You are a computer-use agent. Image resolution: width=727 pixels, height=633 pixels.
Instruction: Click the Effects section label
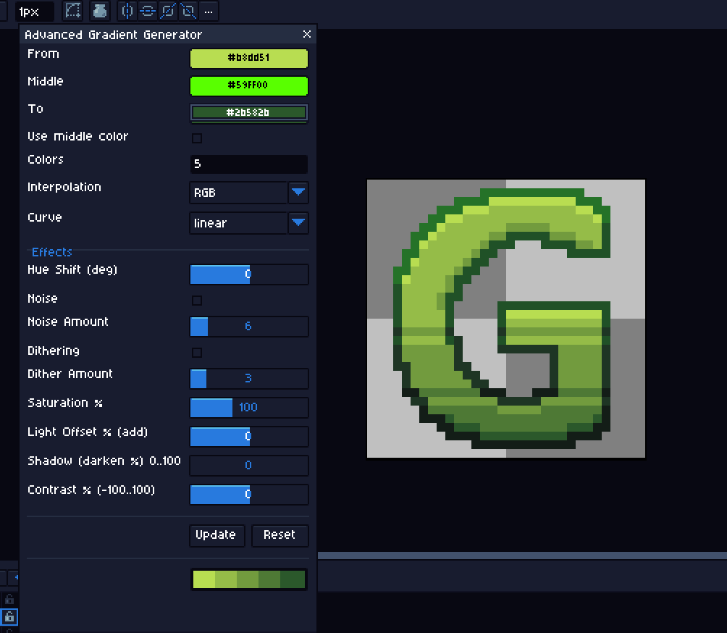(52, 252)
